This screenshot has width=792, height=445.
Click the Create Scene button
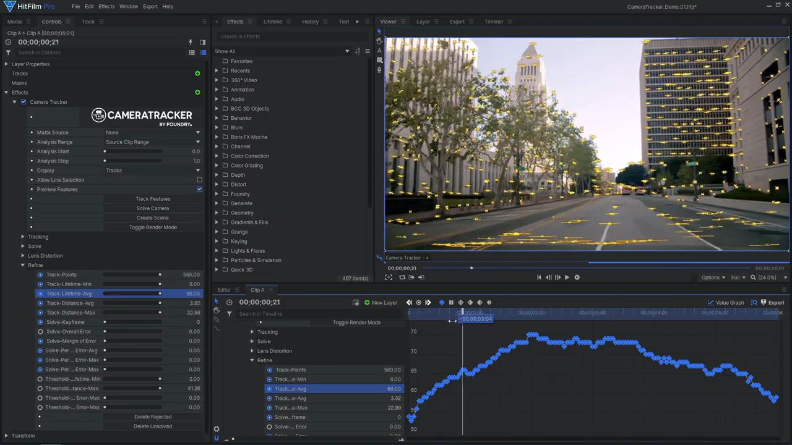153,218
